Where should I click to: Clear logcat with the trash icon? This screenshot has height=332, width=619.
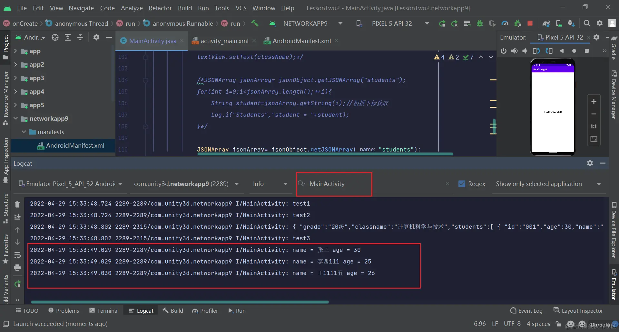click(x=17, y=204)
